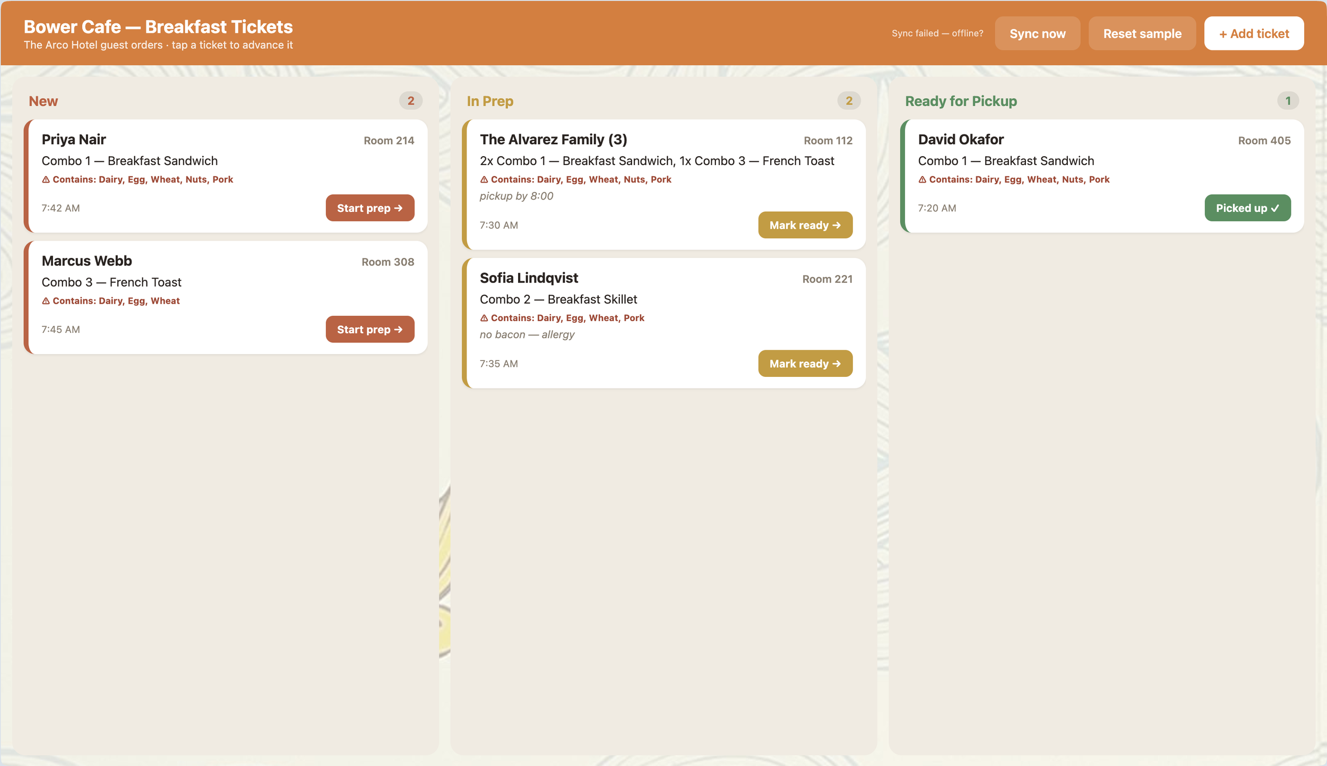Click the Priya Nair guest name
Screen dimensions: 1327x766
[x=74, y=140]
